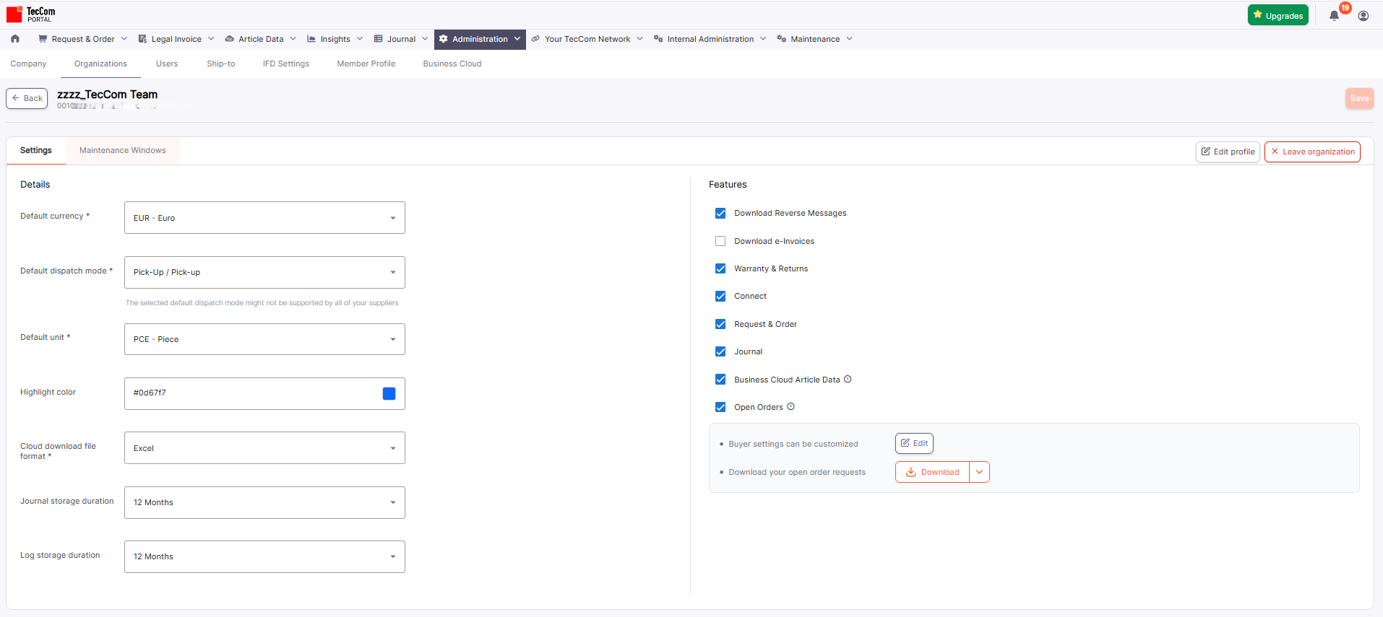
Task: Open the notifications bell
Action: (1334, 16)
